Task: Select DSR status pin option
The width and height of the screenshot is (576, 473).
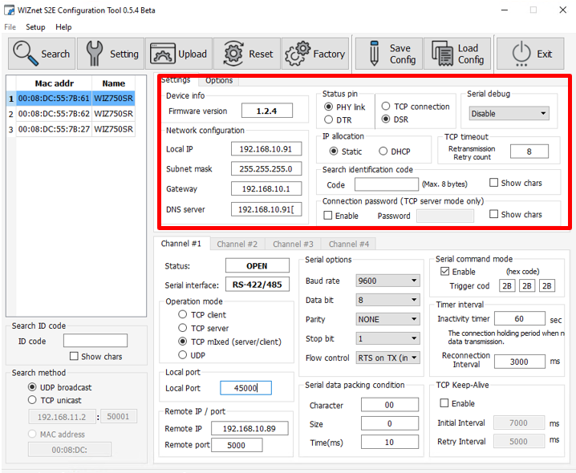Action: point(395,119)
